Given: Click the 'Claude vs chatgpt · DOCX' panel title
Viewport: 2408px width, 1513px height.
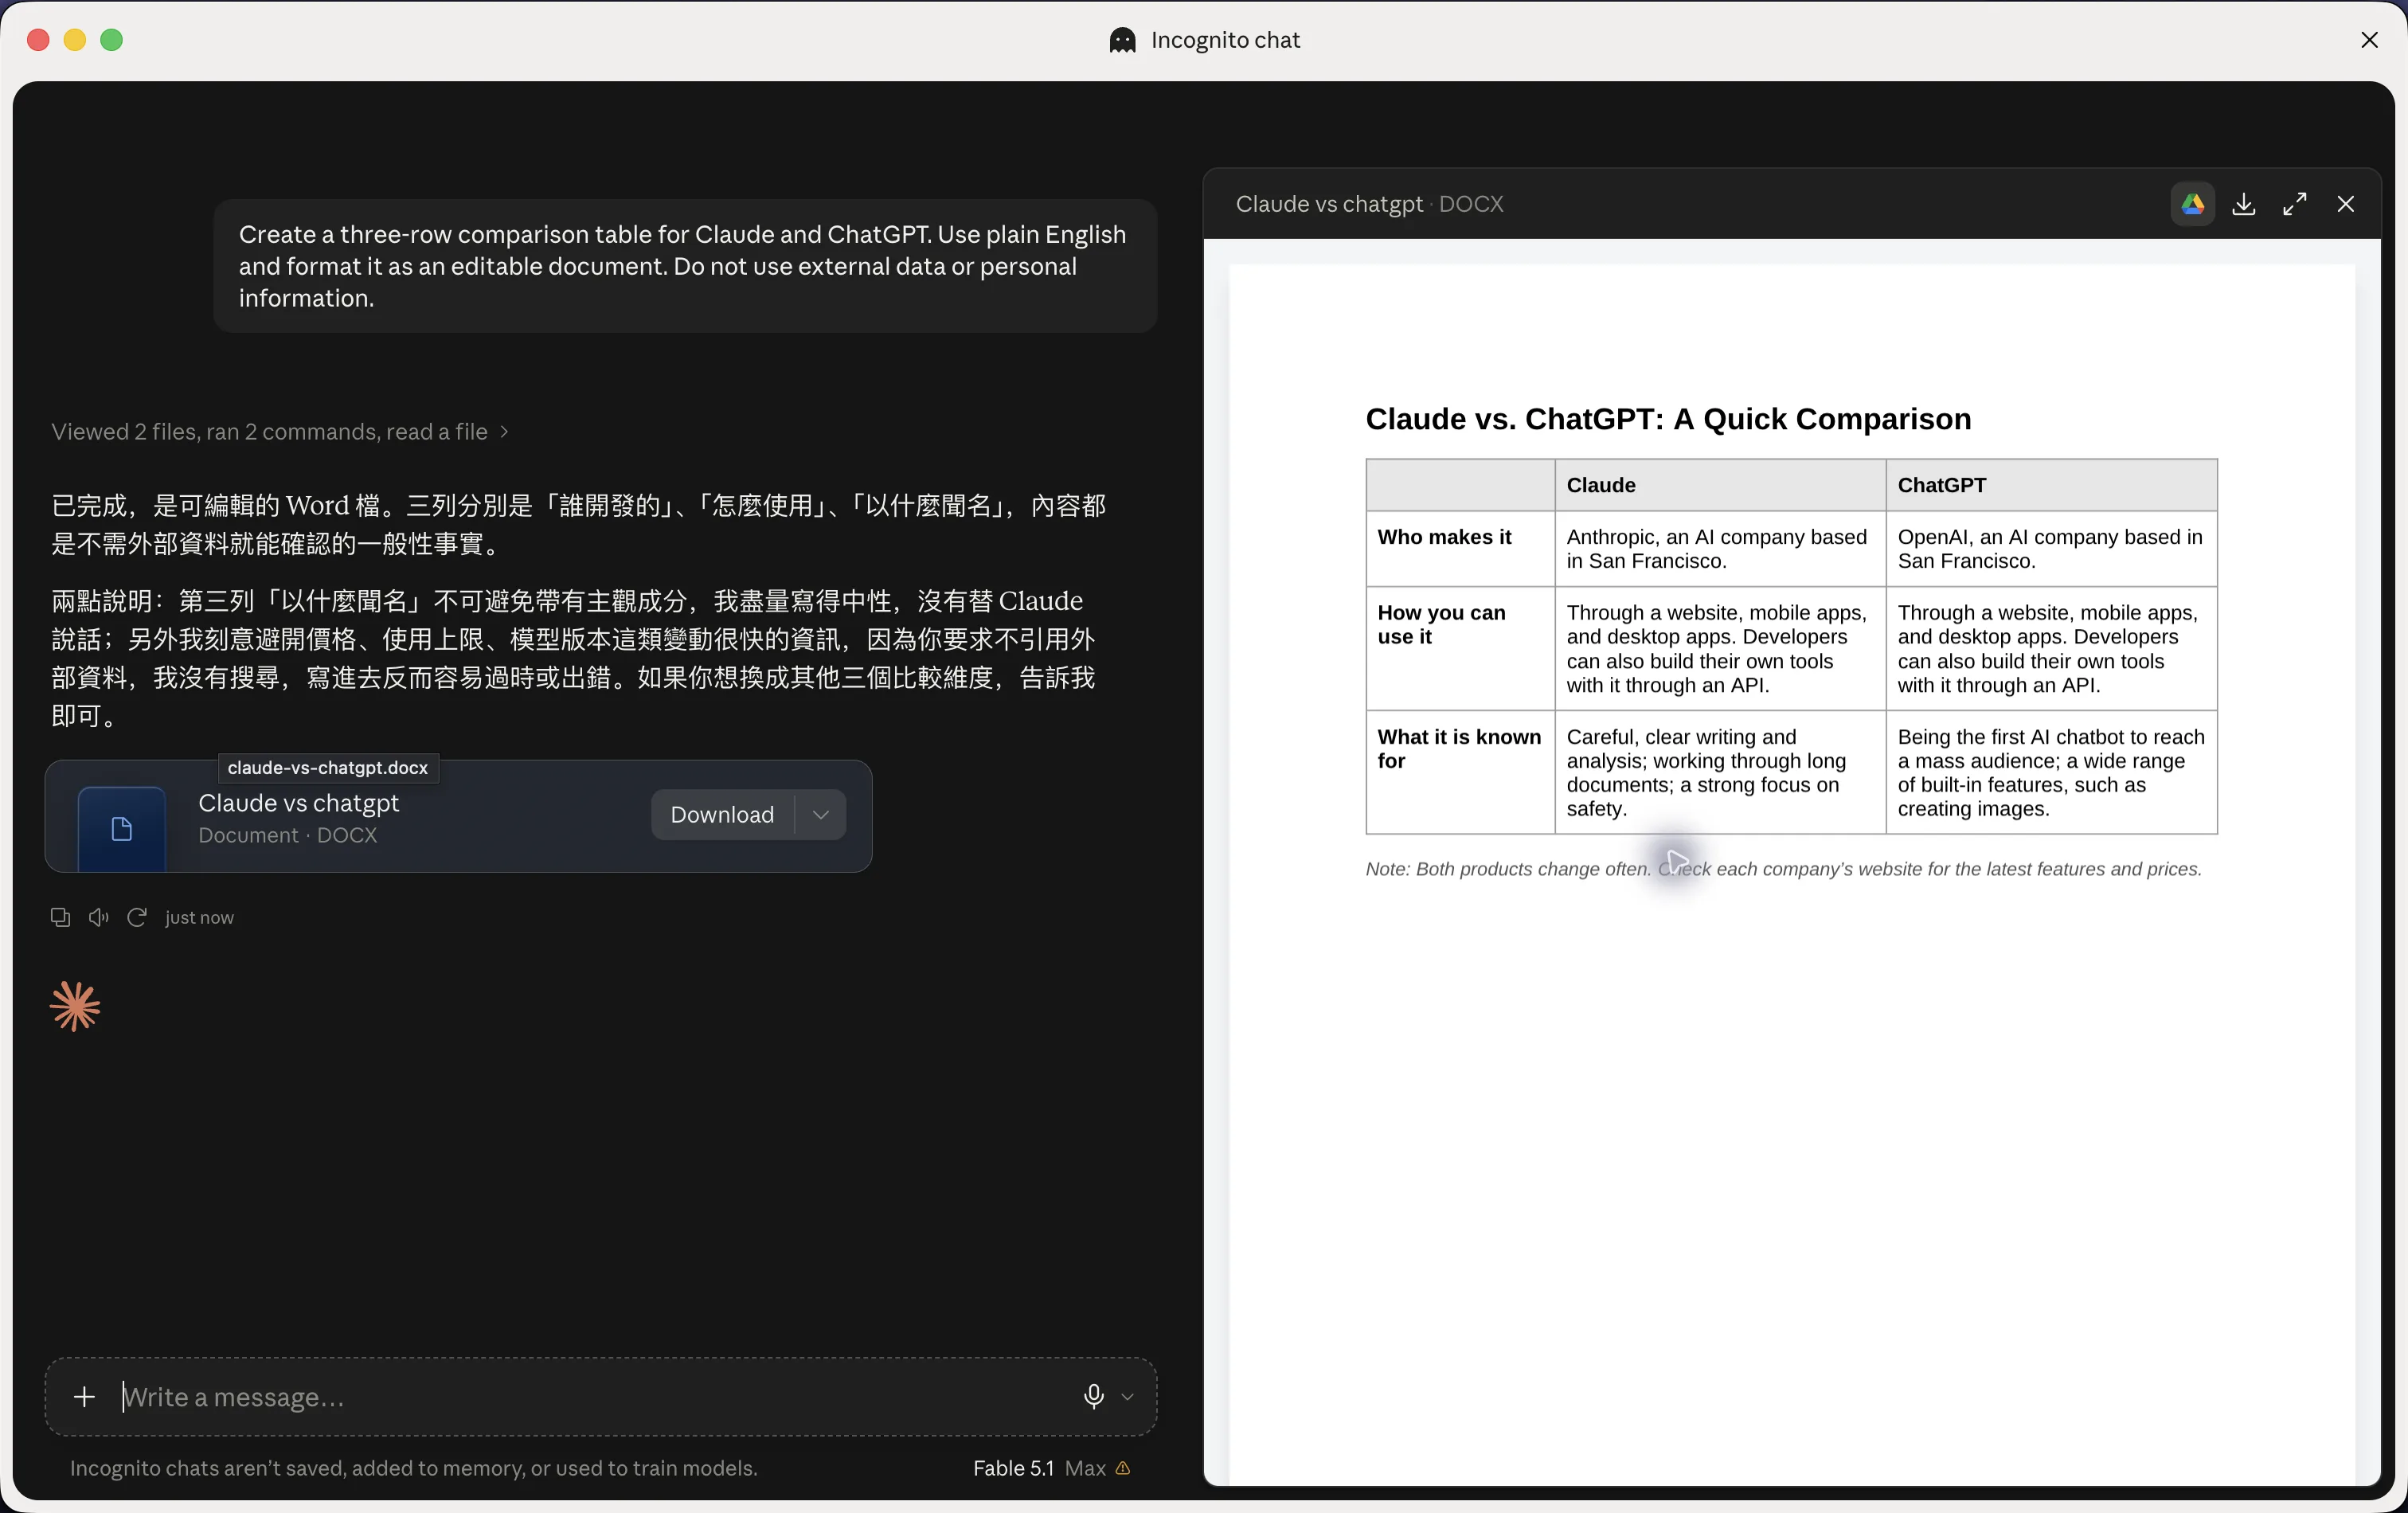Looking at the screenshot, I should [x=1369, y=204].
